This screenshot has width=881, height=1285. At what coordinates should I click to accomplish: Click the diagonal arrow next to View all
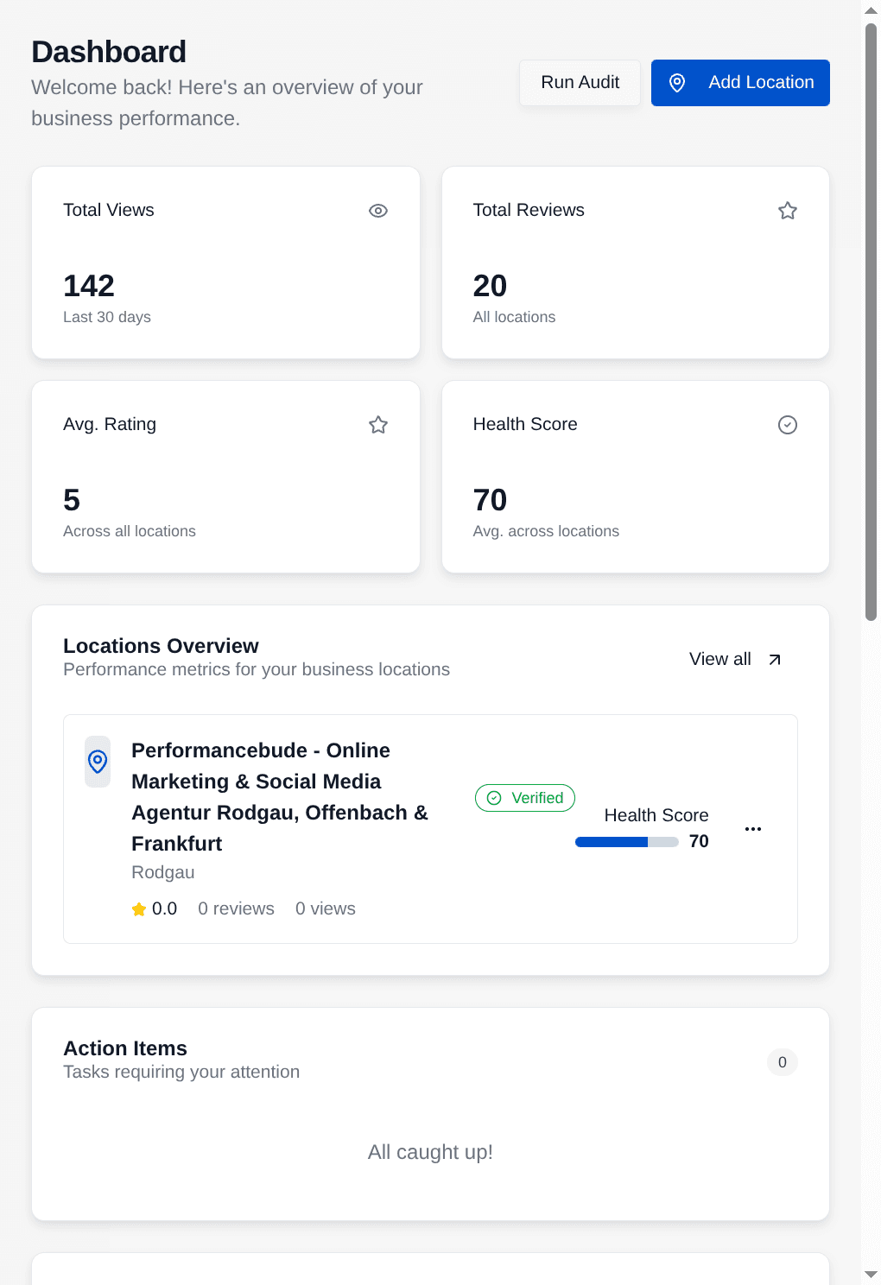775,659
